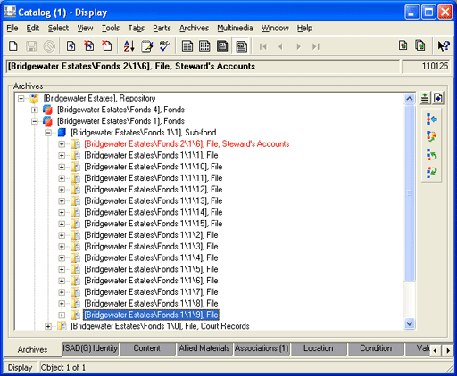Viewport: 457px width, 376px height.
Task: Switch to the ISAD(G) Identity tab
Action: [x=90, y=348]
